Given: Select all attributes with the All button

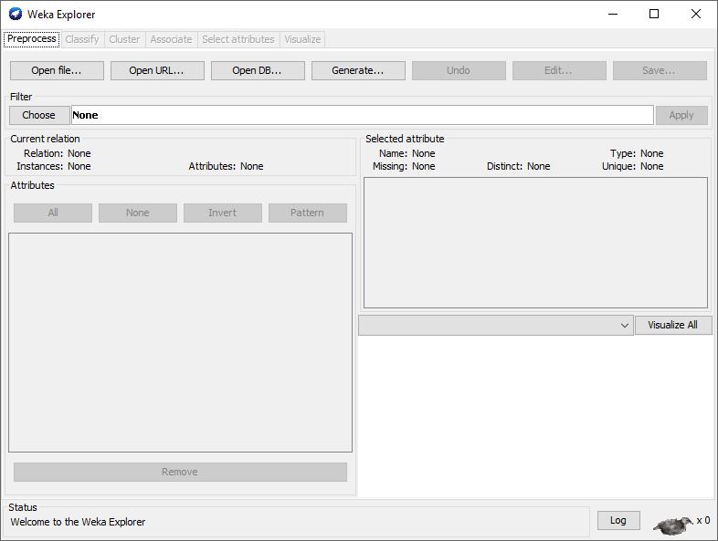Looking at the screenshot, I should click(53, 213).
